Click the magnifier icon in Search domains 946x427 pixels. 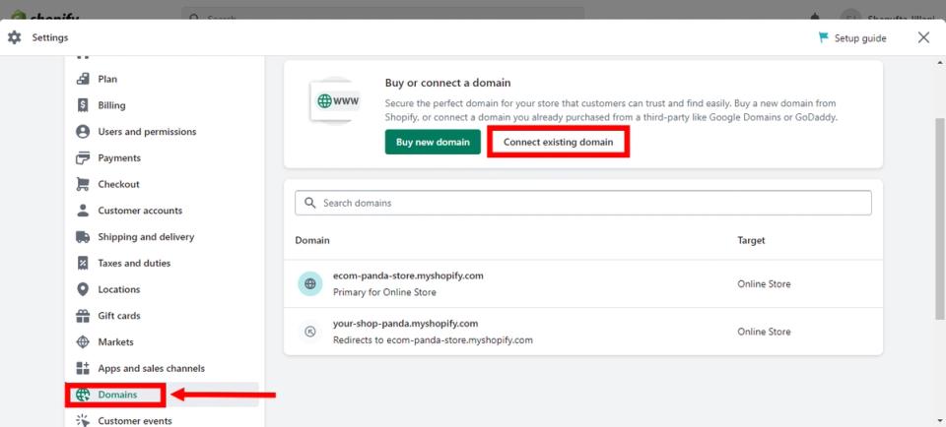click(310, 203)
